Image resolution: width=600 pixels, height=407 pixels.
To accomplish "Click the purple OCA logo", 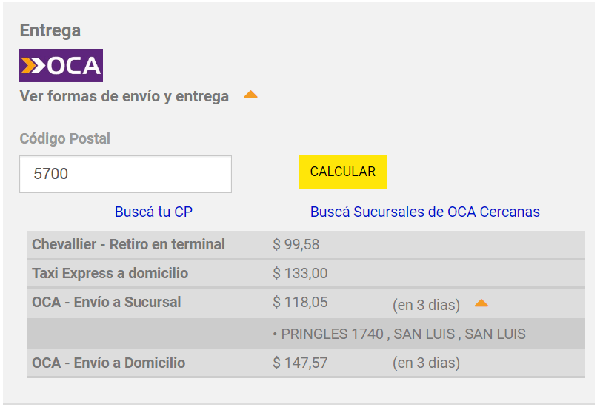I will click(x=61, y=65).
